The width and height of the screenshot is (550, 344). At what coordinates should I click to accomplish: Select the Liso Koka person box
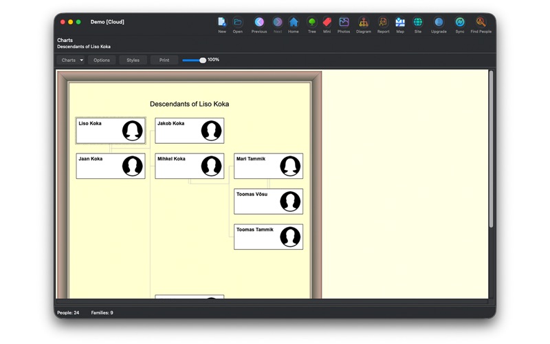(x=111, y=131)
